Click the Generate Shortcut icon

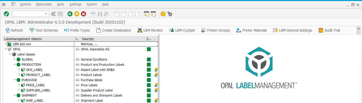point(153,14)
